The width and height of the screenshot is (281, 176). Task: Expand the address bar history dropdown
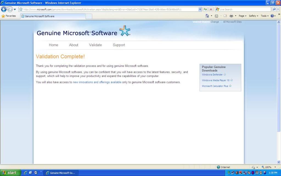200,9
